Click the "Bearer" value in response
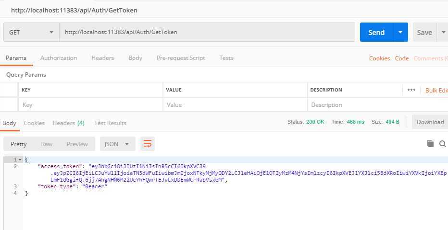The width and height of the screenshot is (448, 230). pos(95,187)
